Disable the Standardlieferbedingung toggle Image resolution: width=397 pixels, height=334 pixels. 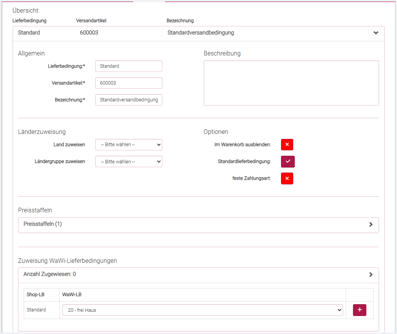(x=288, y=161)
